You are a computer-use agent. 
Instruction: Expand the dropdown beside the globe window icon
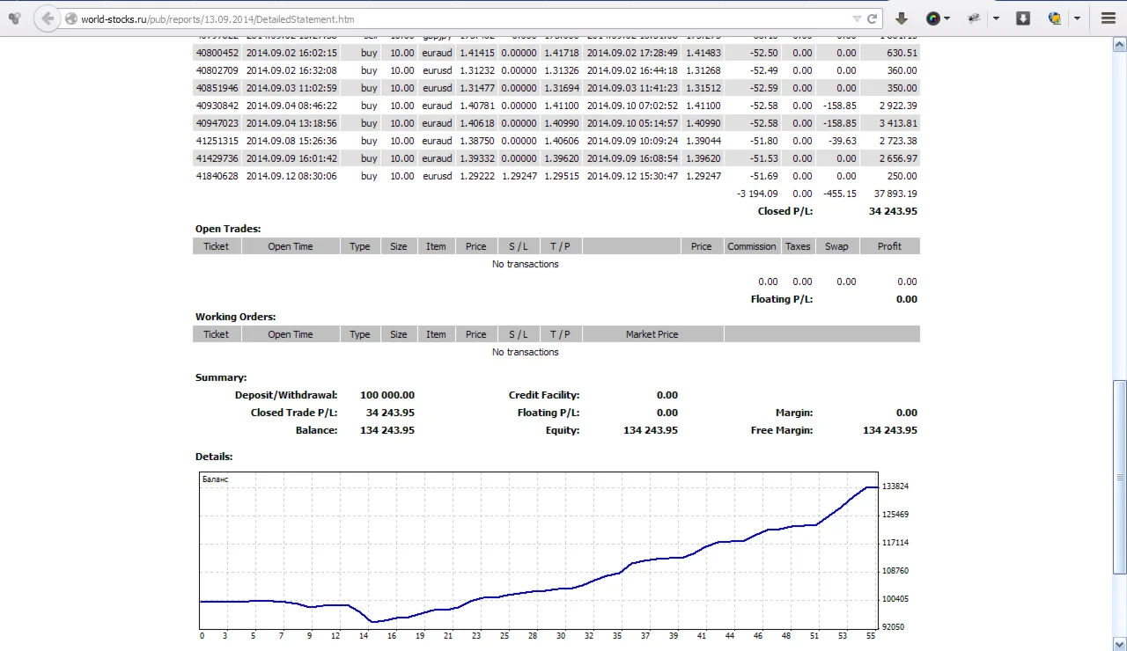[x=1077, y=18]
